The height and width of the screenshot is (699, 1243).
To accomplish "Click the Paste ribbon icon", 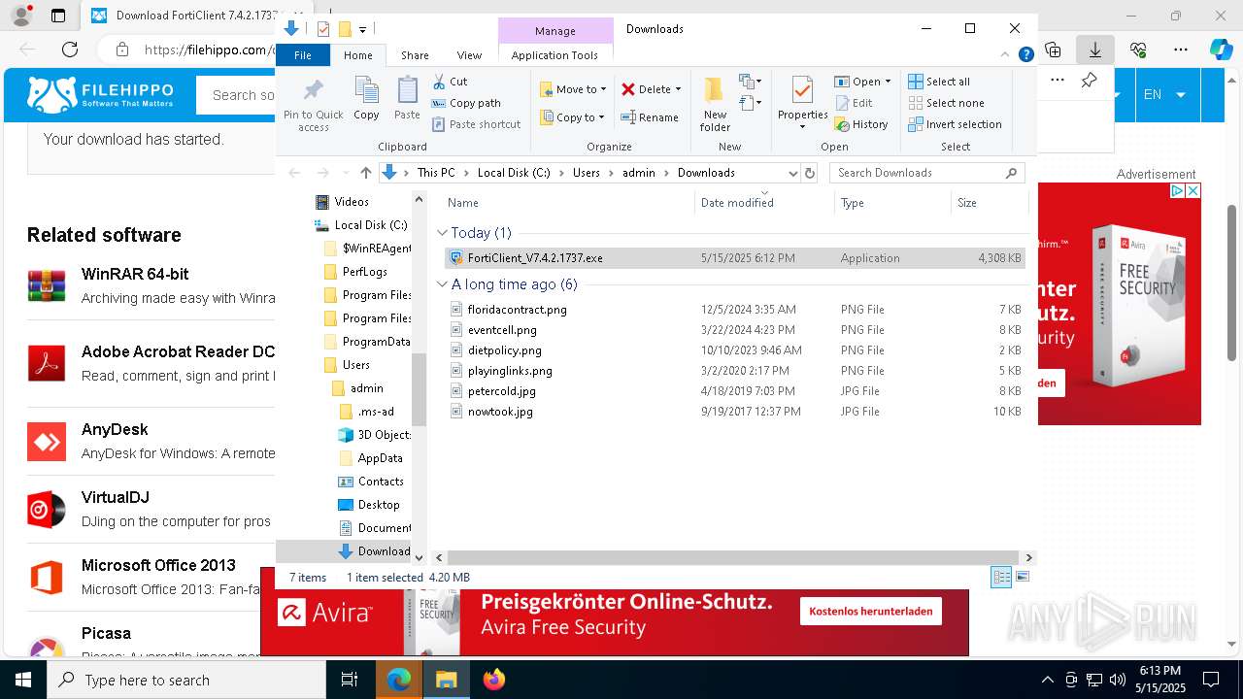I will pyautogui.click(x=407, y=98).
